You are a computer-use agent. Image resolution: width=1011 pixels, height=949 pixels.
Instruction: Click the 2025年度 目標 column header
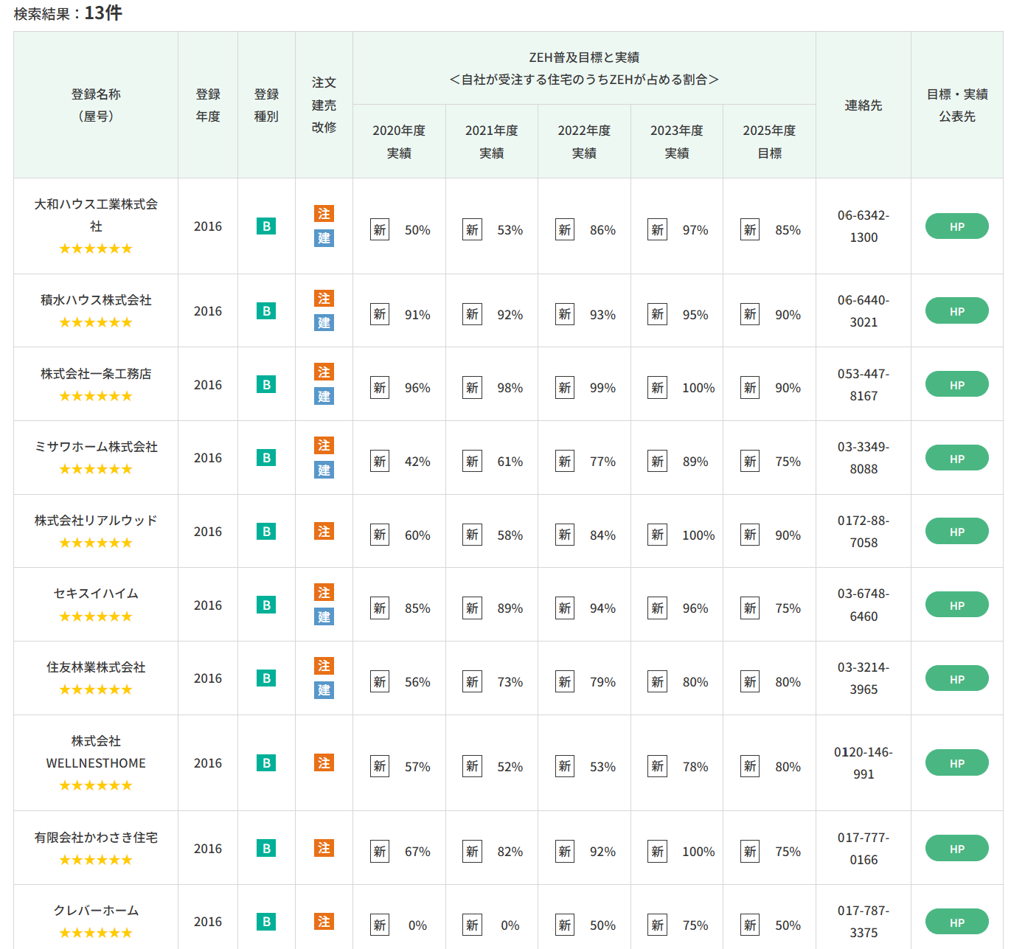769,142
